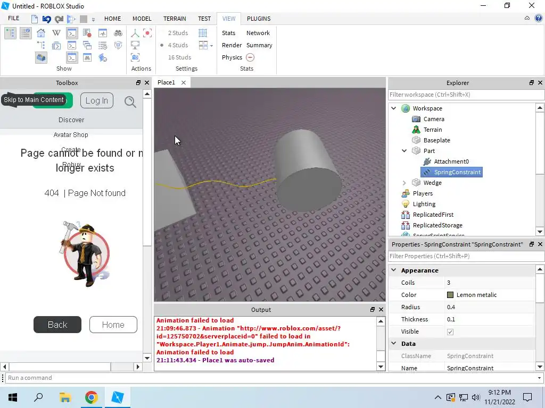Show the Summary stats
This screenshot has width=545, height=408.
tap(259, 45)
